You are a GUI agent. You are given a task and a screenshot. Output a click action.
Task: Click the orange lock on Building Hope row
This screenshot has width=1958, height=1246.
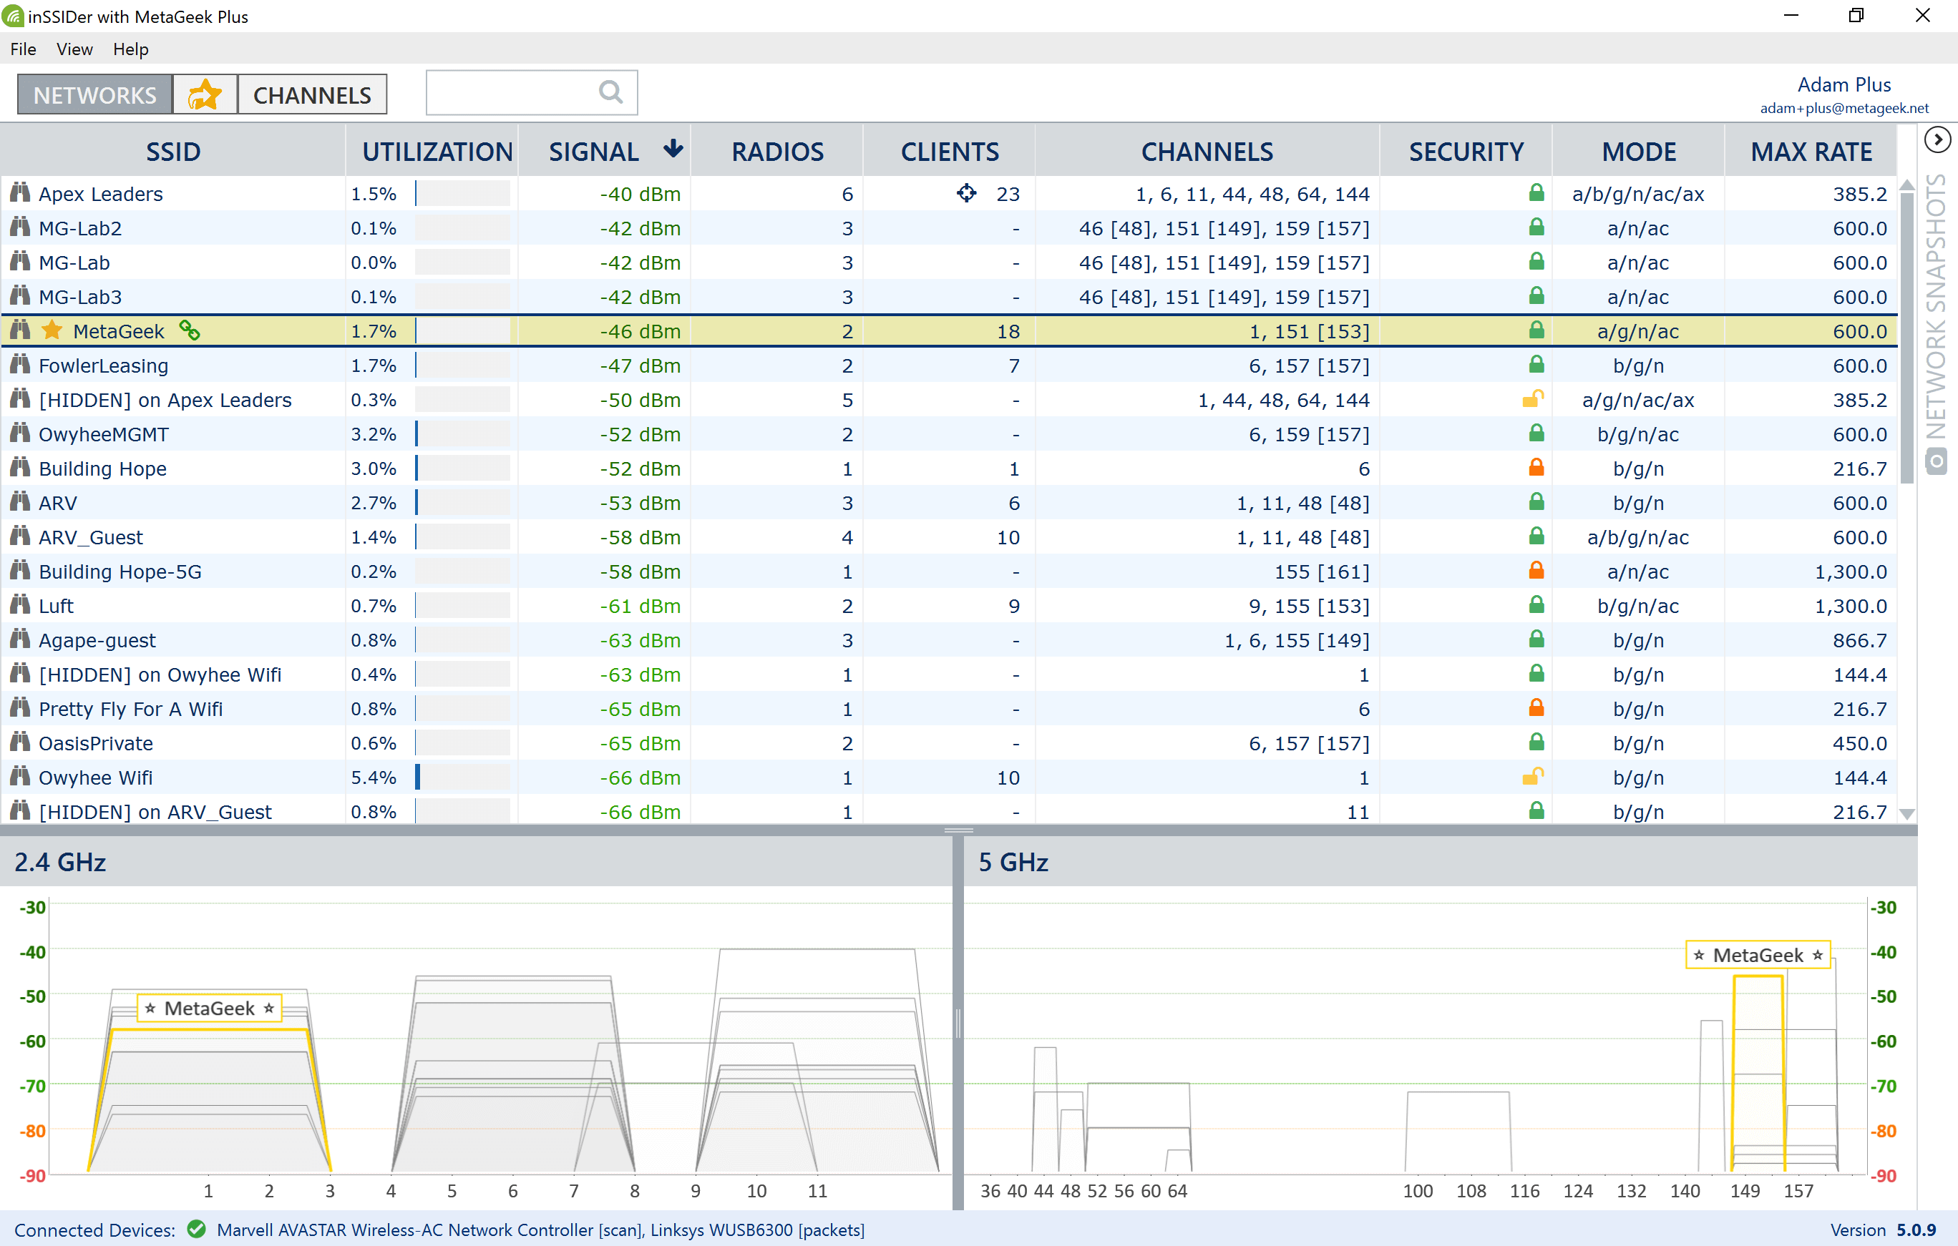pos(1535,469)
